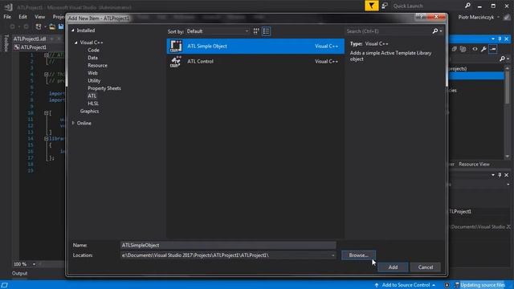Select the ATL category

92,96
